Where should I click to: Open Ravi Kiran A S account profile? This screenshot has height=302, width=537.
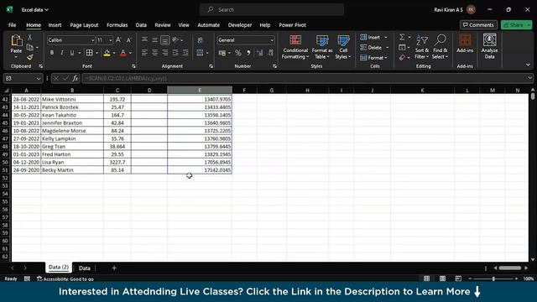(x=455, y=9)
